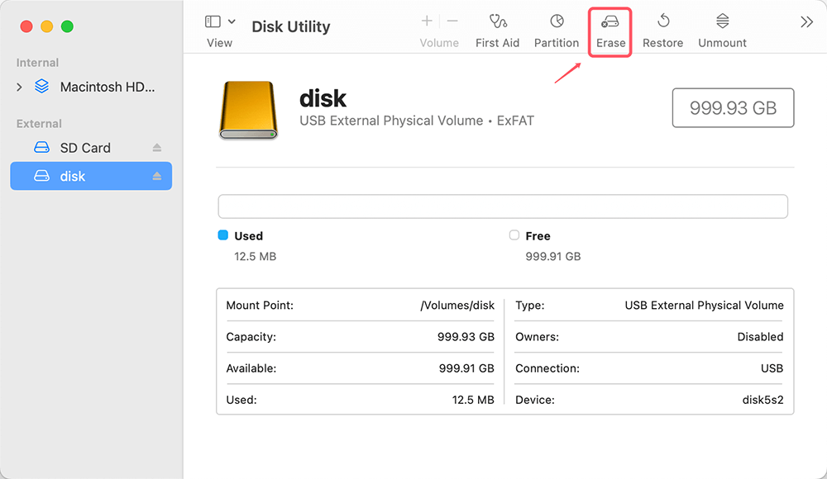Click the Delete Volume minus control
827x479 pixels.
click(x=452, y=21)
